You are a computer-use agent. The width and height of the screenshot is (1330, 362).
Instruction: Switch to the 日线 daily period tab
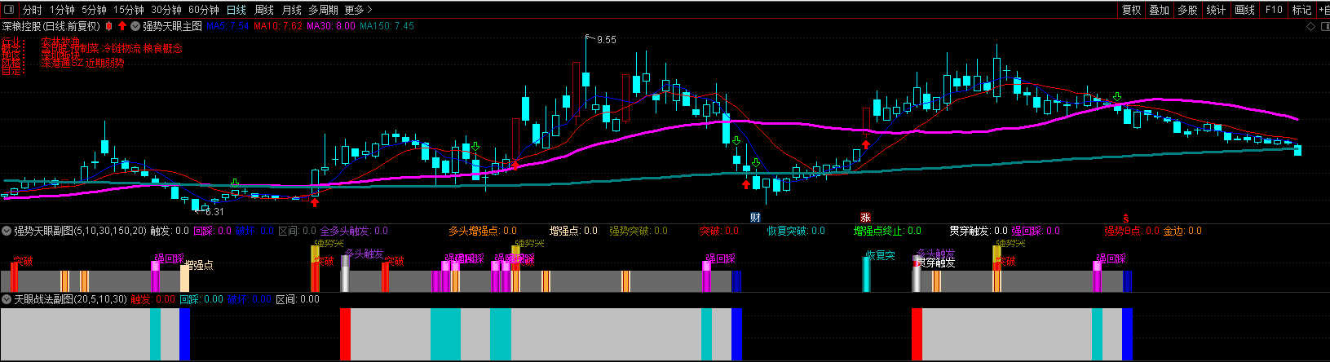tap(236, 10)
